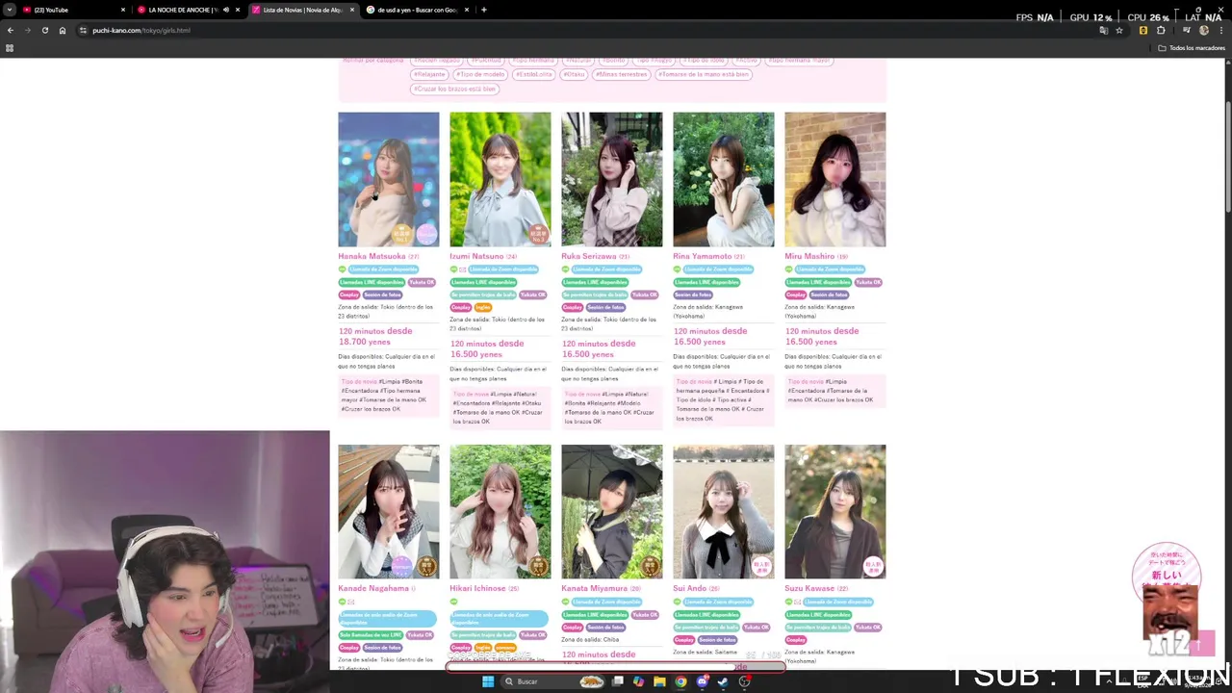Viewport: 1232px width, 693px height.
Task: Open File Explorer from the taskbar
Action: coord(659,681)
